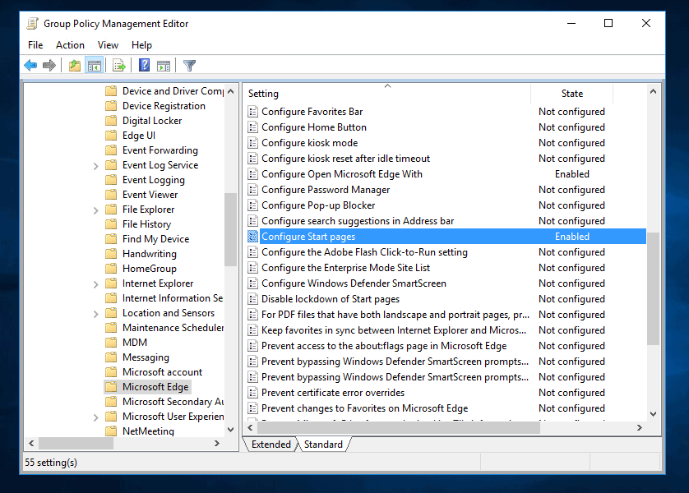Toggle the console tree pane icon
The width and height of the screenshot is (689, 493).
[x=95, y=66]
